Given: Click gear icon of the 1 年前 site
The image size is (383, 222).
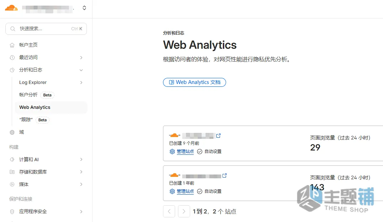Looking at the screenshot, I should pos(172,191).
